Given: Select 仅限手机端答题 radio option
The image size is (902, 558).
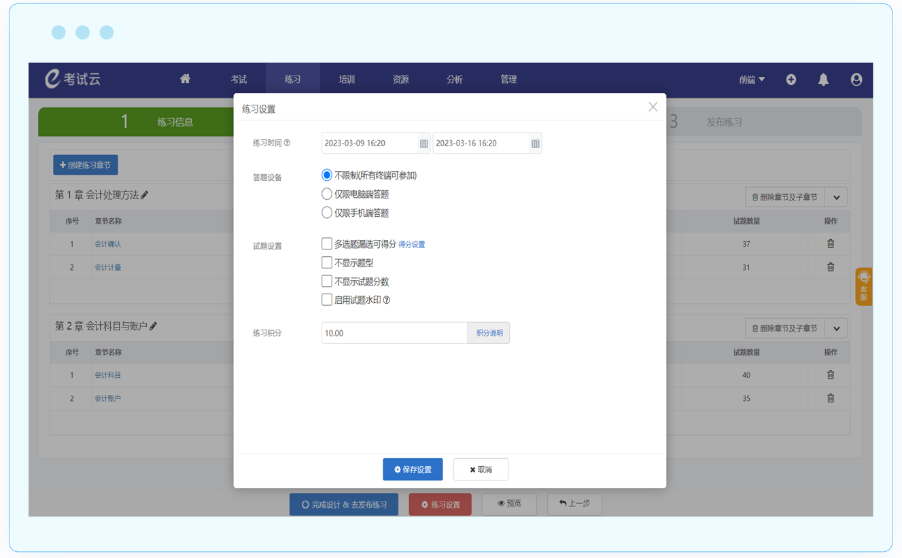Looking at the screenshot, I should (327, 213).
